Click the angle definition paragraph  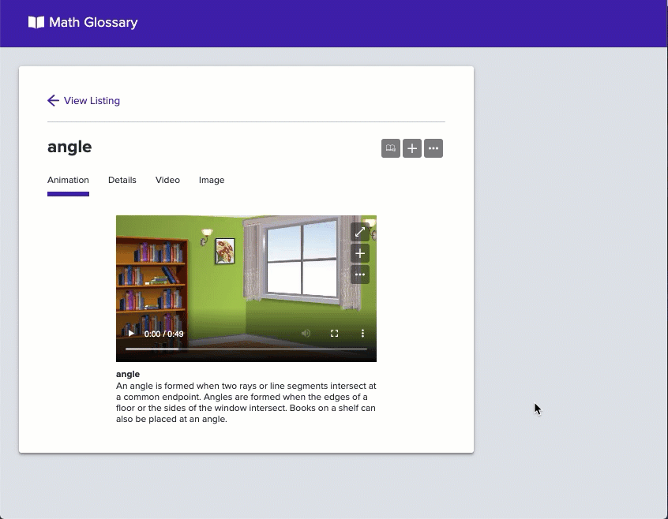point(246,402)
